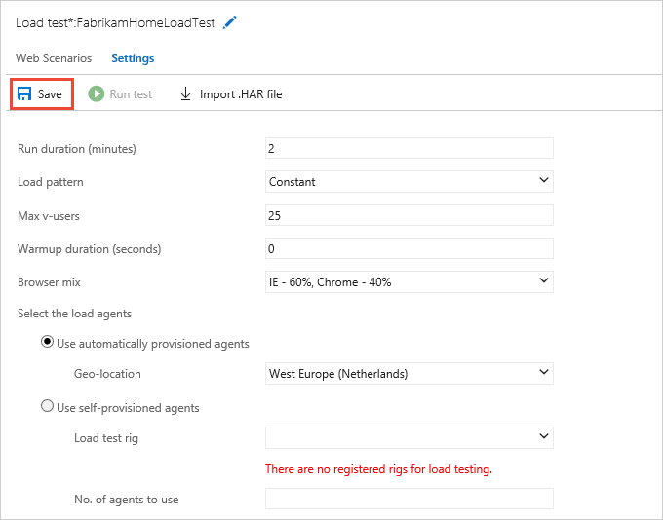Click the green Run test play icon
This screenshot has height=520, width=663.
[96, 94]
